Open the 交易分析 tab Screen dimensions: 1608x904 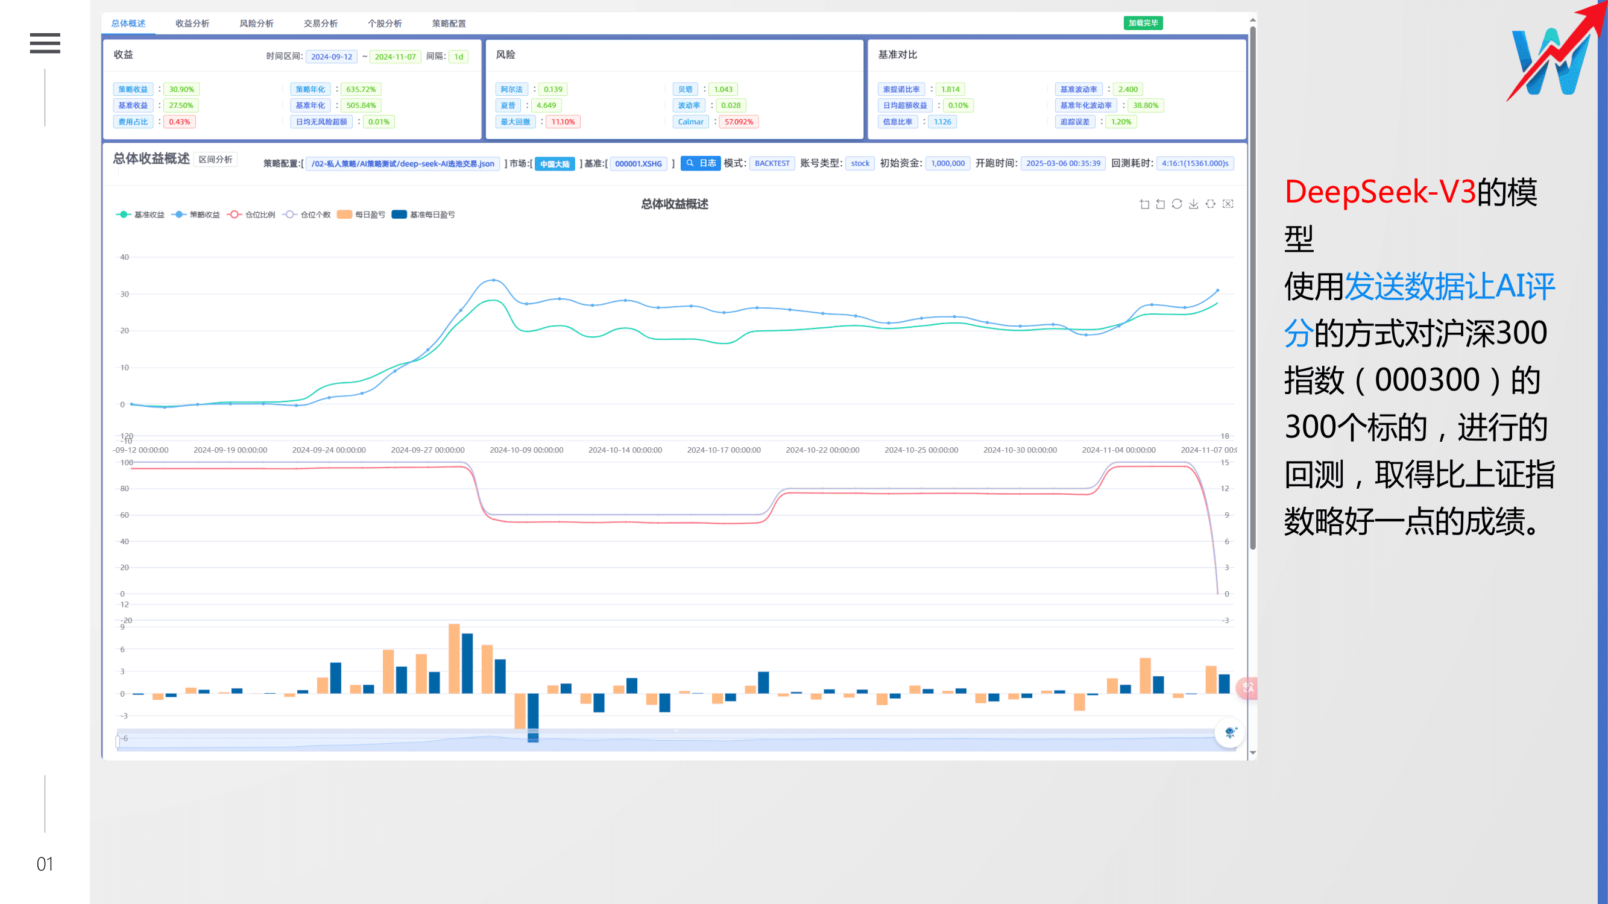point(320,24)
